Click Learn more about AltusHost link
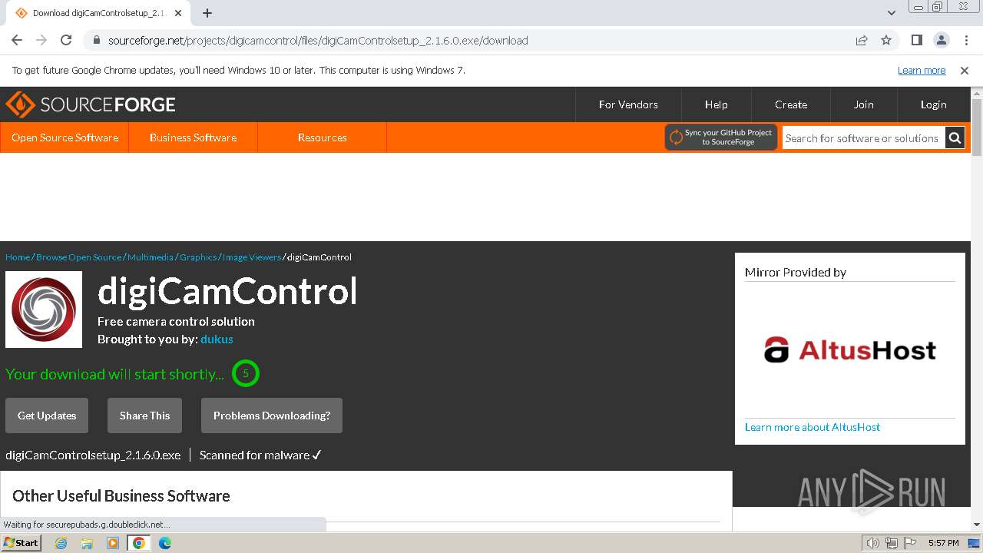This screenshot has height=553, width=983. [813, 427]
